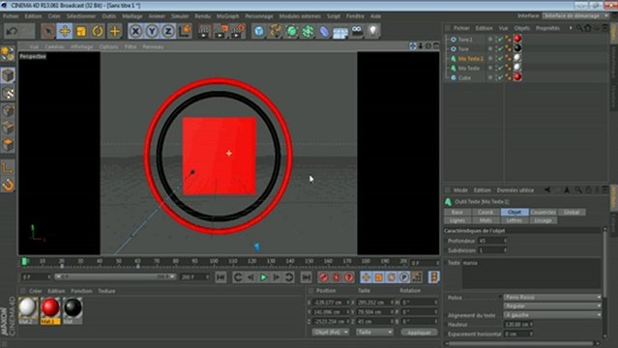Select the black material thumbnail

(x=73, y=307)
